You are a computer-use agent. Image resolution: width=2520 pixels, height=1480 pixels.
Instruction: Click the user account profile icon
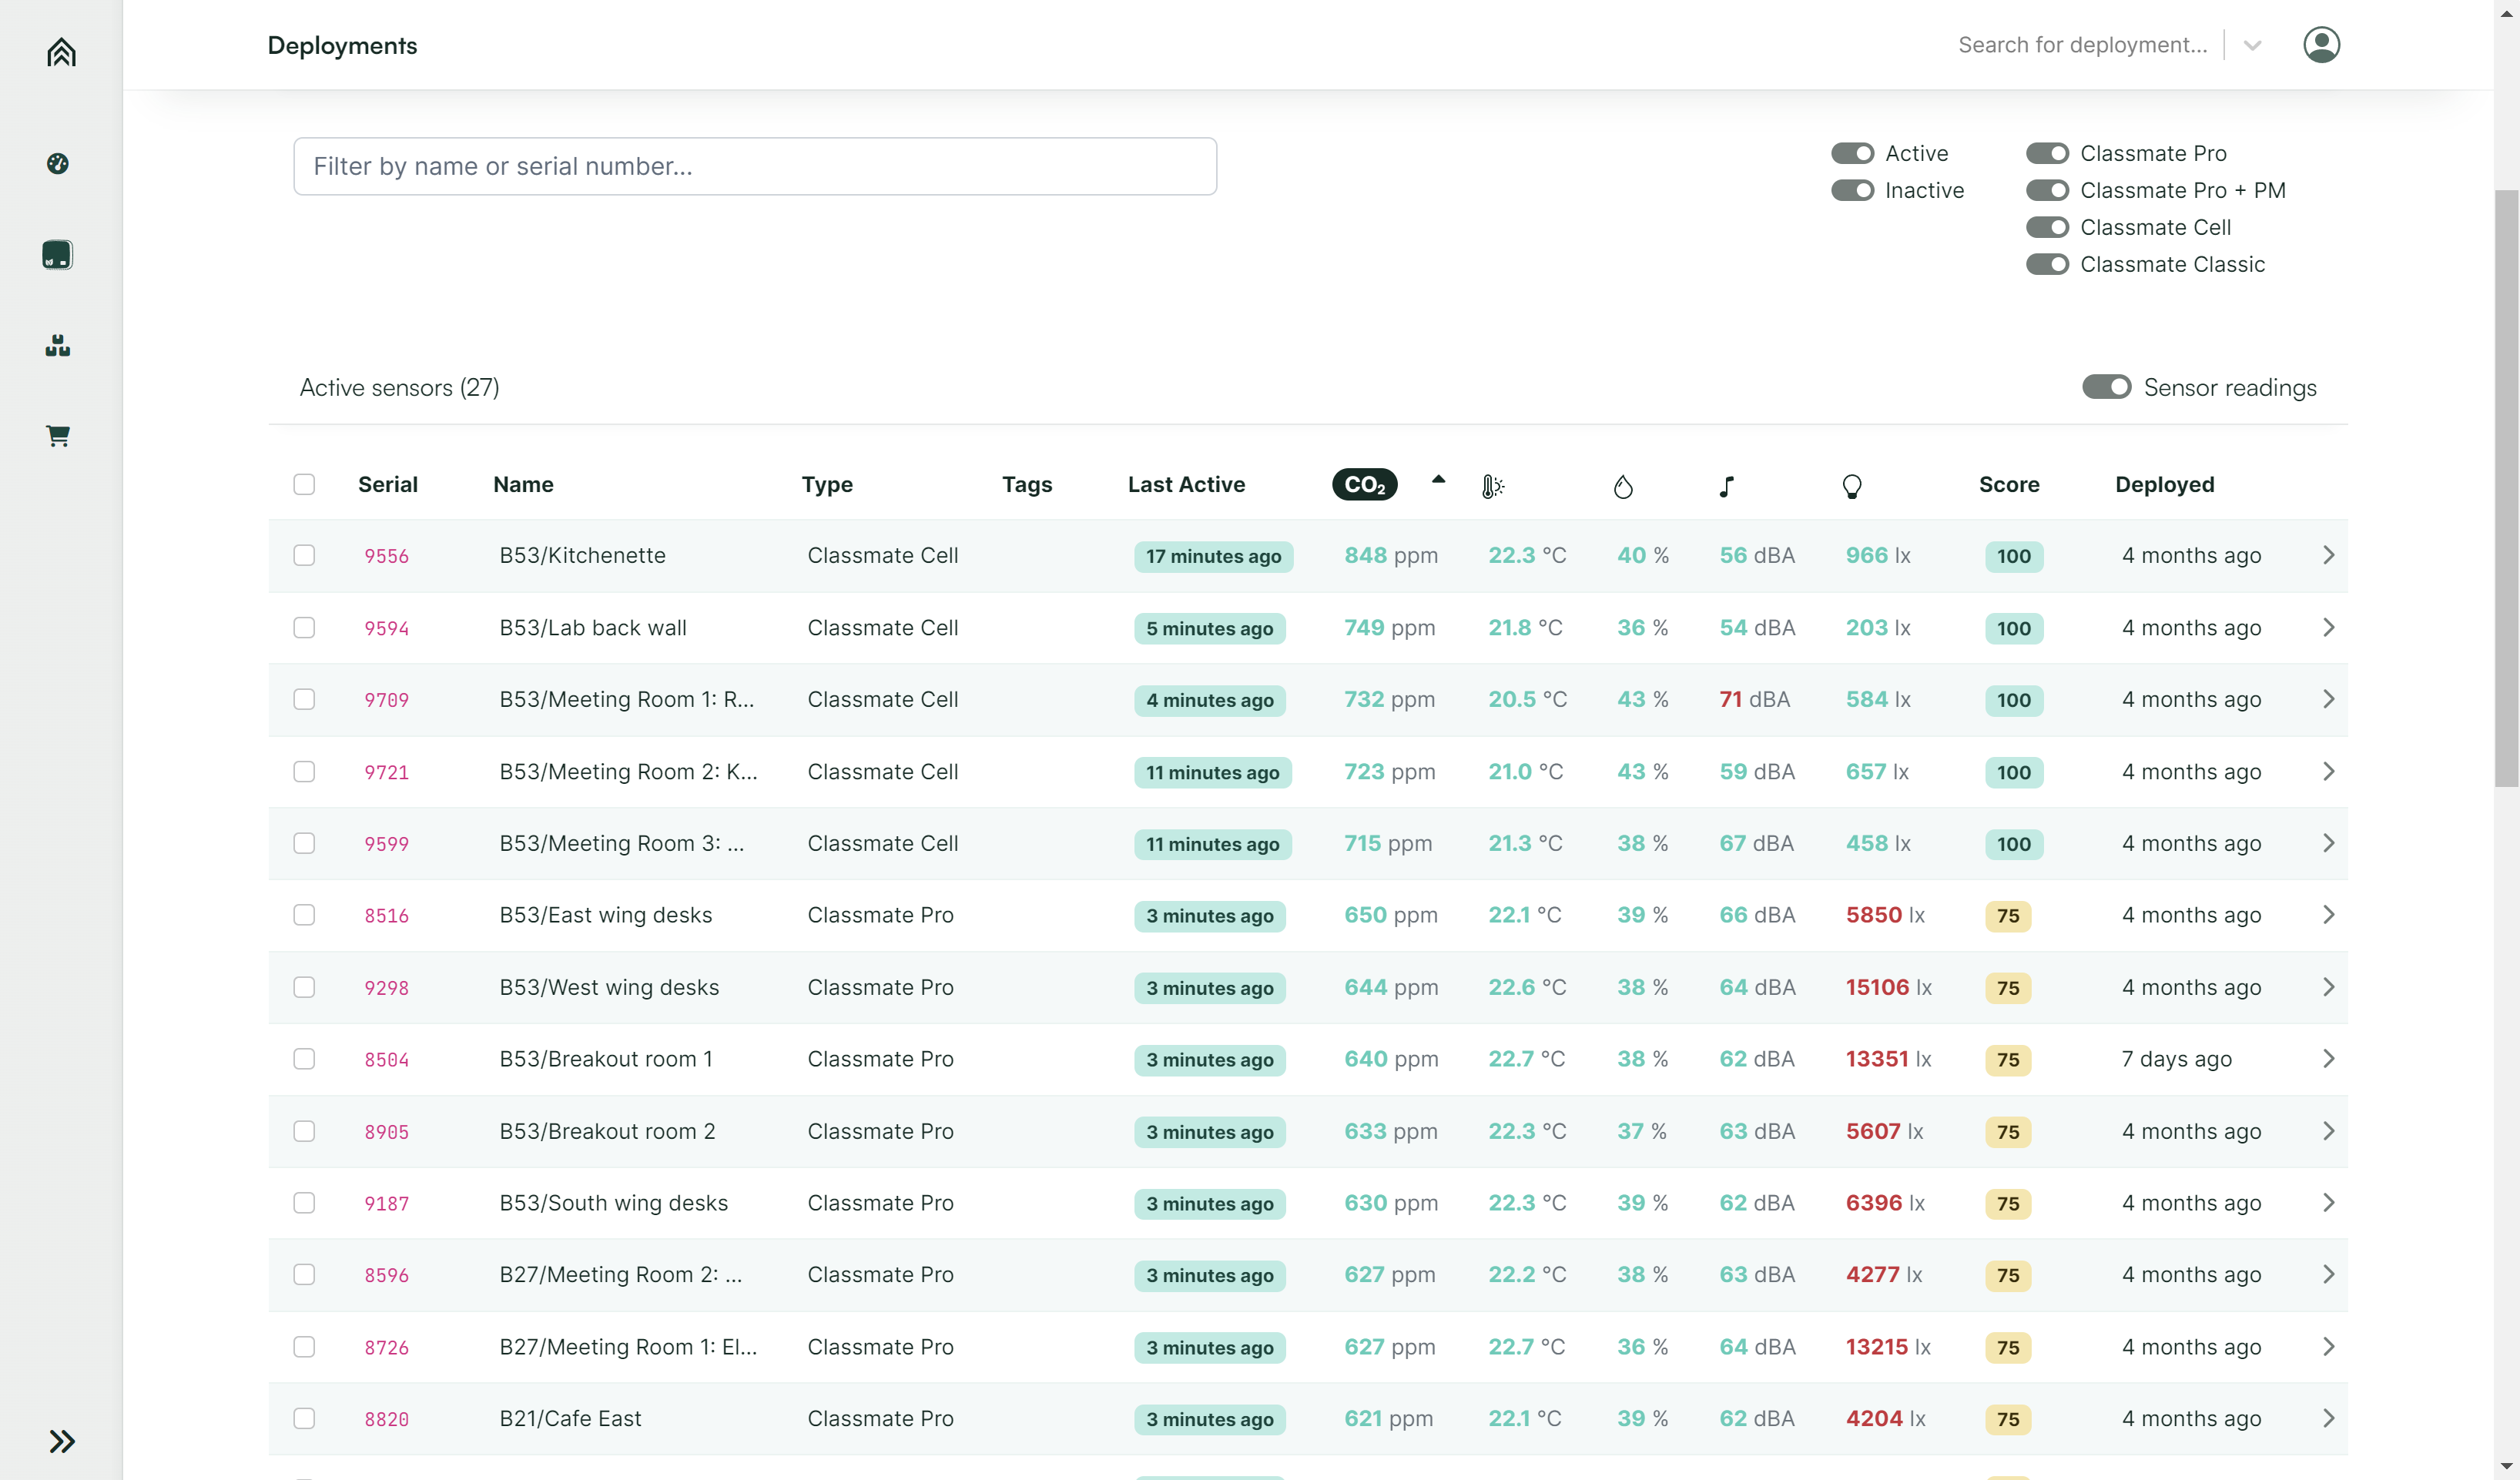click(x=2320, y=45)
